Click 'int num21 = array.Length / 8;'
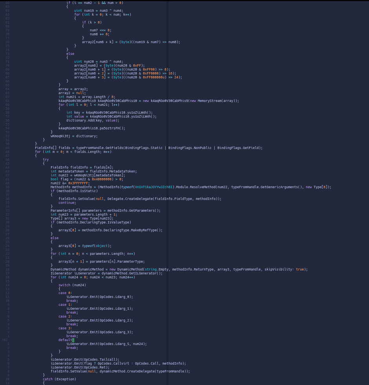 tap(87, 97)
